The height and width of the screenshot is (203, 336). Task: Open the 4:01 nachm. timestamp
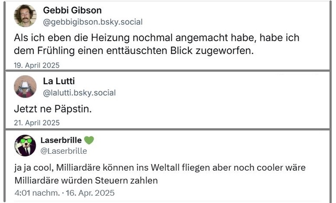(37, 193)
